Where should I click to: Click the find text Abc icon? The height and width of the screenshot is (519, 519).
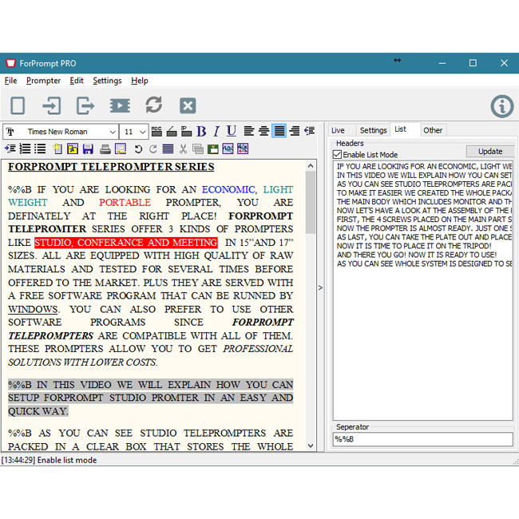click(x=228, y=149)
